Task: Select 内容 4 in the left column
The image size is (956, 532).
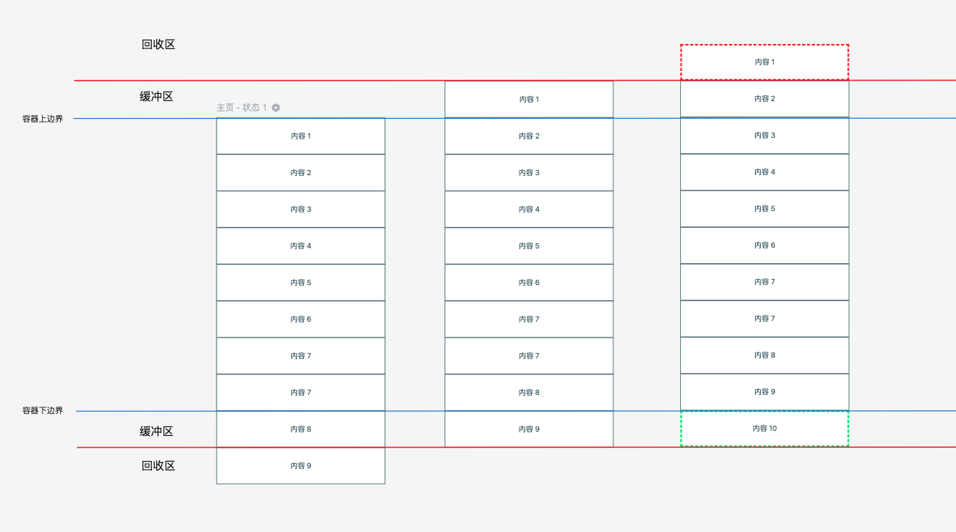Action: point(301,246)
